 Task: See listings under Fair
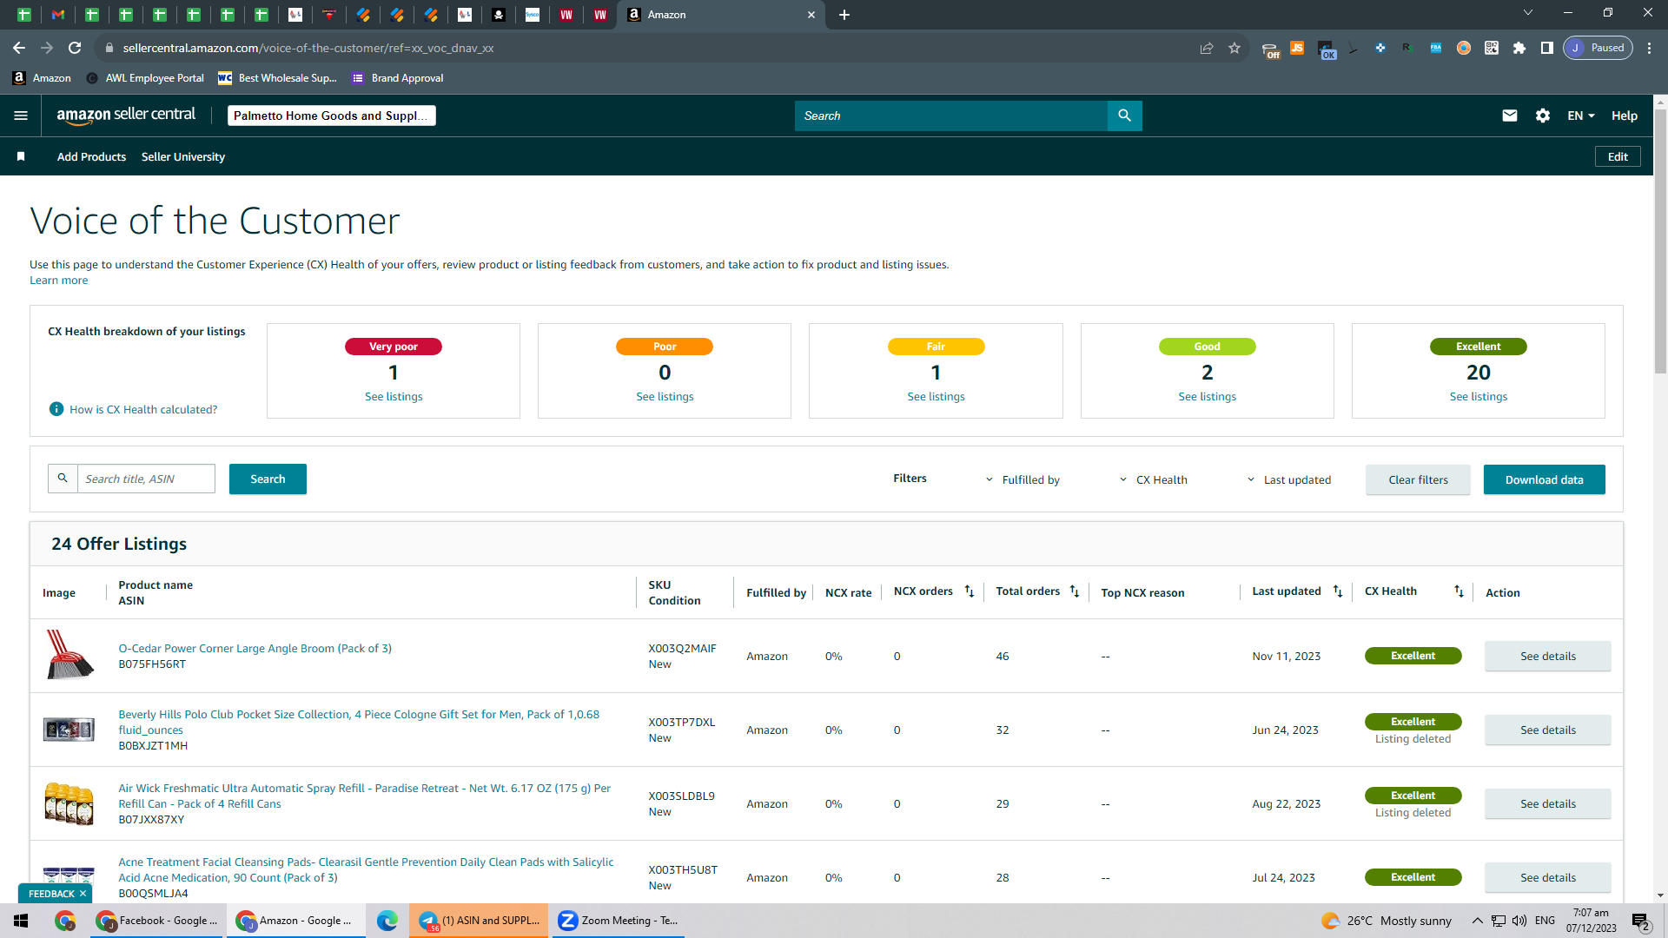936,396
